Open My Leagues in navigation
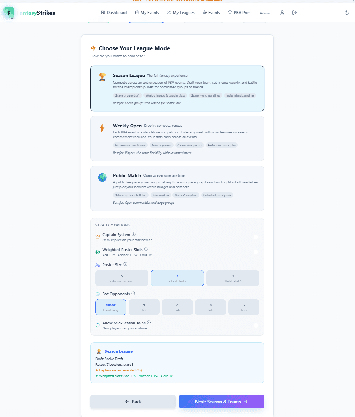Image resolution: width=355 pixels, height=417 pixels. 181,13
